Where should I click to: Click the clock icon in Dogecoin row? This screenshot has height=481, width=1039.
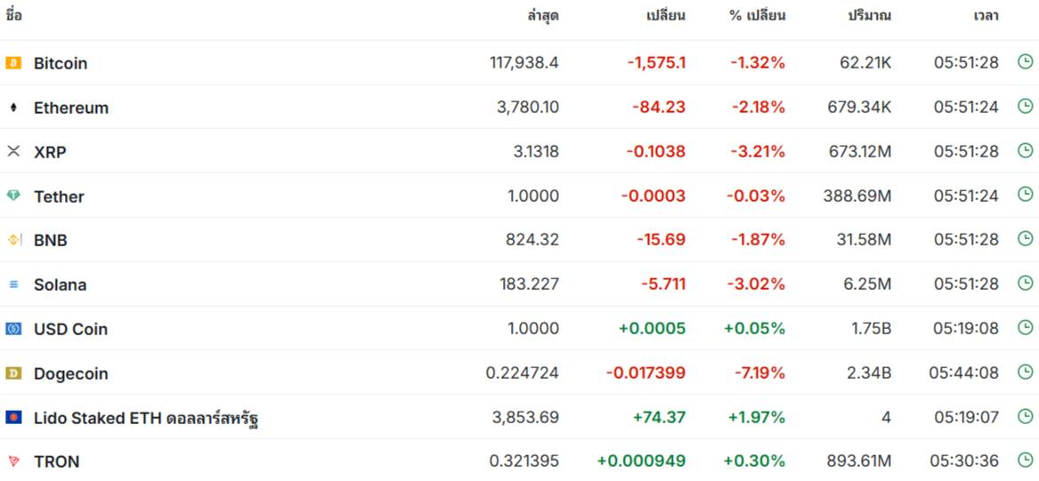(x=1025, y=372)
